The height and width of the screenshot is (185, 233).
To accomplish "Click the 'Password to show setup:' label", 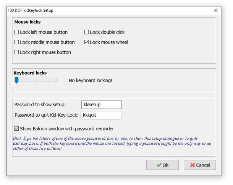I will tap(40, 105).
